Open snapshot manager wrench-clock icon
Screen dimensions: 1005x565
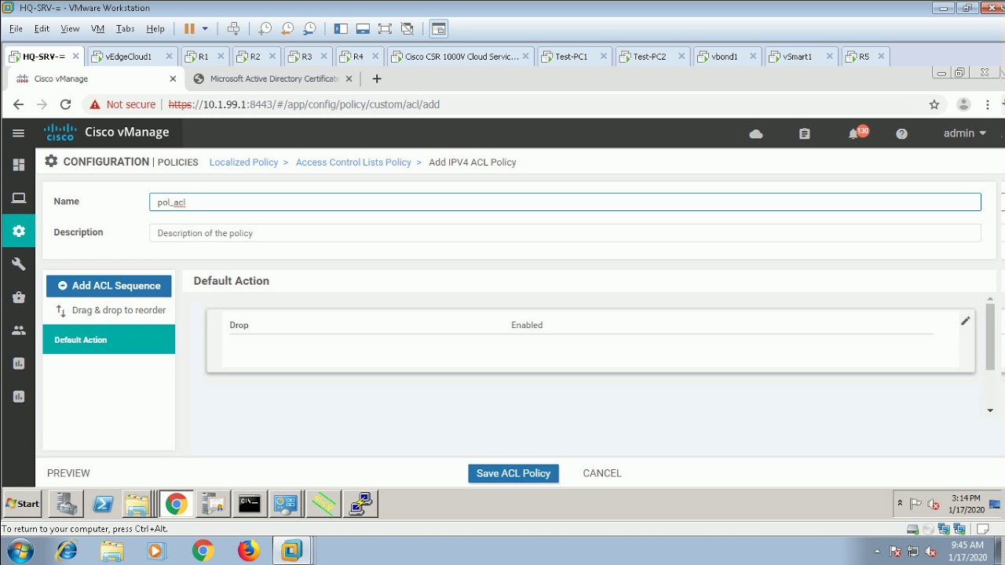point(309,28)
